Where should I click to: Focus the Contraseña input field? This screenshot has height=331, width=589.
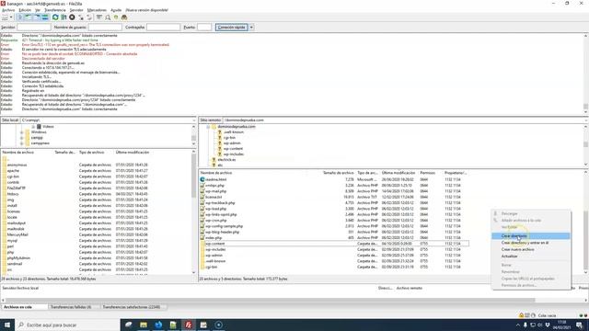(x=163, y=28)
